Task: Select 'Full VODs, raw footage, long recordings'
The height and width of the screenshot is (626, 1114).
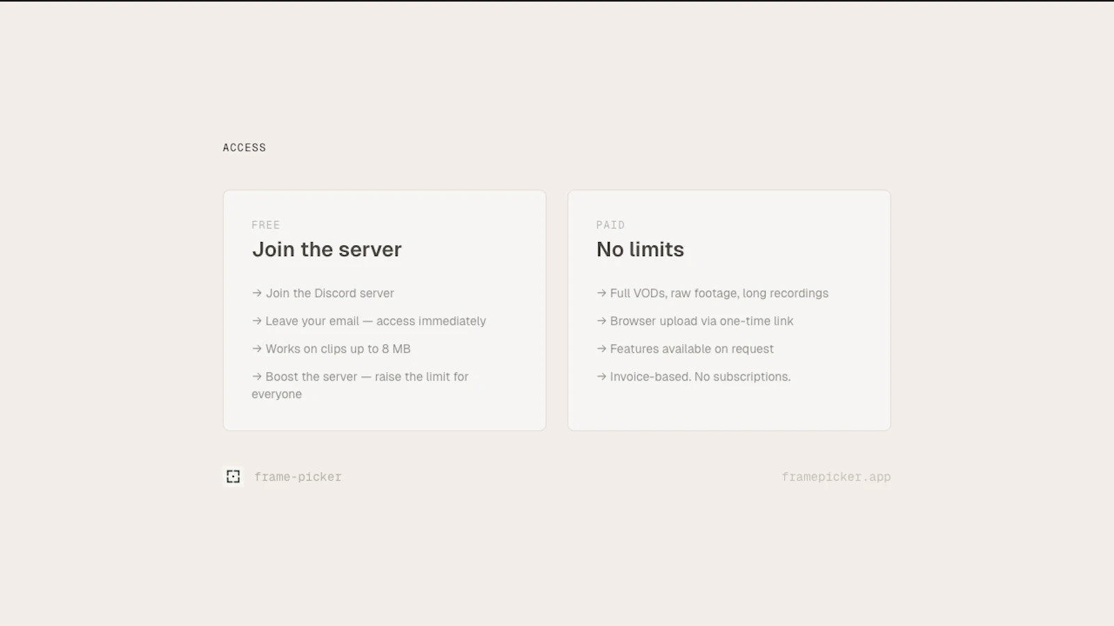Action: tap(712, 294)
